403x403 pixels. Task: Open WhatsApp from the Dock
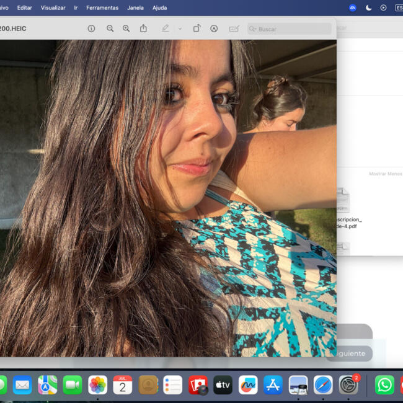[384, 385]
